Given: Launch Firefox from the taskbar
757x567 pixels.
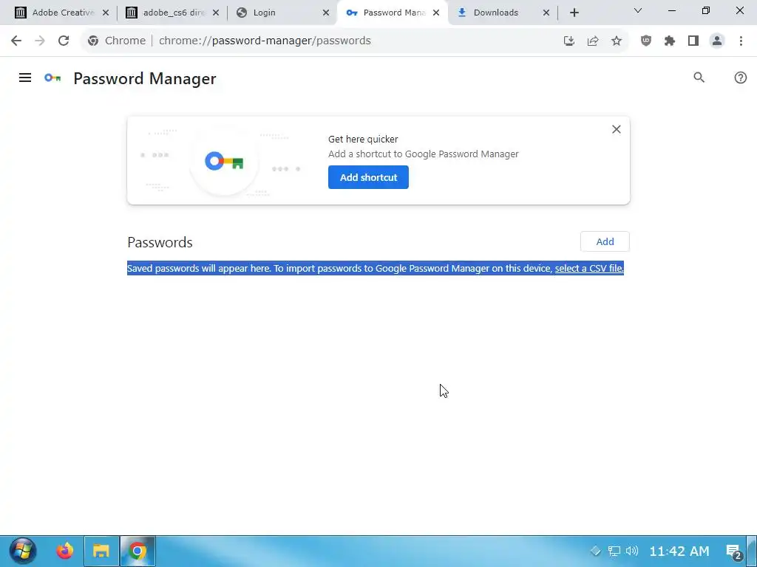Looking at the screenshot, I should (x=65, y=551).
